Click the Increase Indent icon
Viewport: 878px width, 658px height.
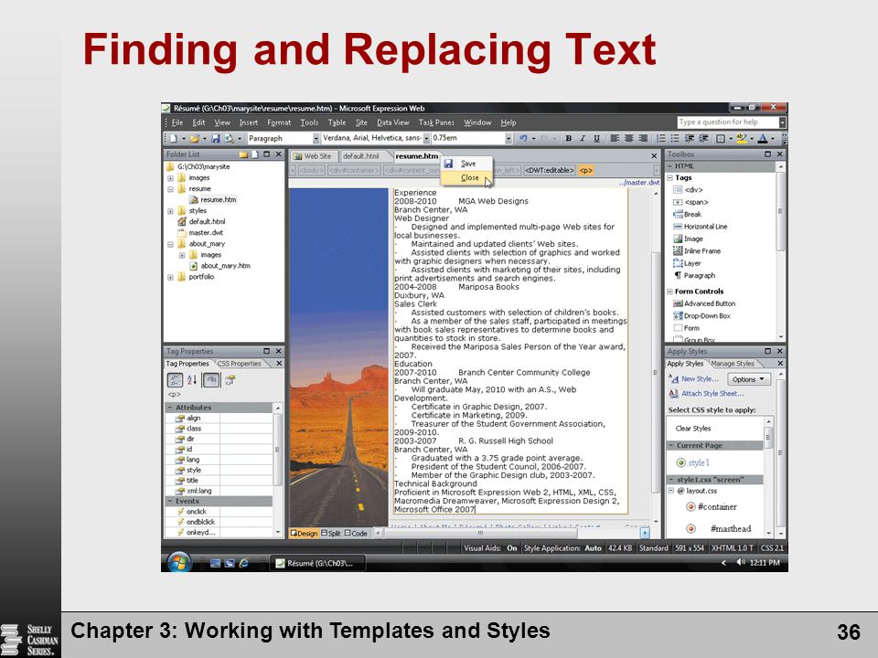pyautogui.click(x=703, y=138)
